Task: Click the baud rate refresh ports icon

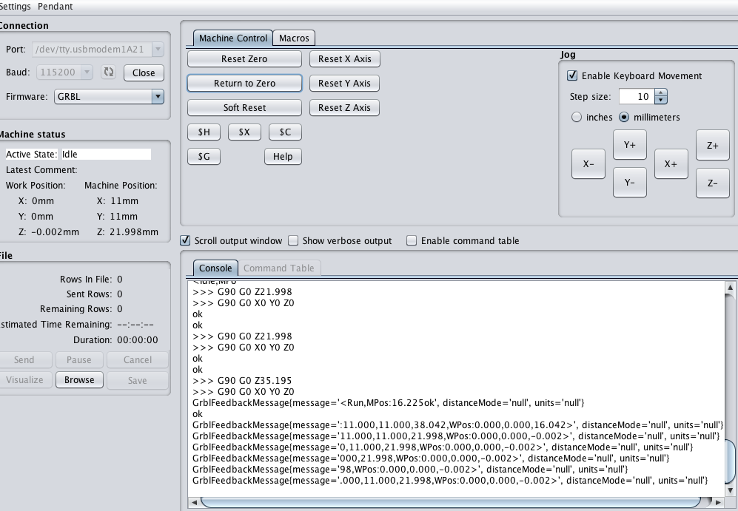Action: click(109, 72)
